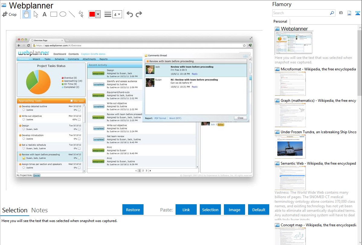Open the color picker dropdown arrow
The image size is (362, 245).
(x=98, y=14)
